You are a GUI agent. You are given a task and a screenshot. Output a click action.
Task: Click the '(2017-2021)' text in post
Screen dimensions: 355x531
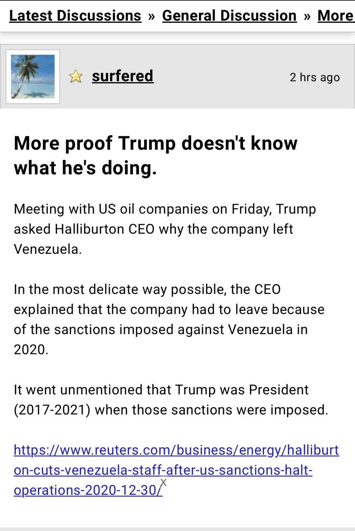point(52,410)
